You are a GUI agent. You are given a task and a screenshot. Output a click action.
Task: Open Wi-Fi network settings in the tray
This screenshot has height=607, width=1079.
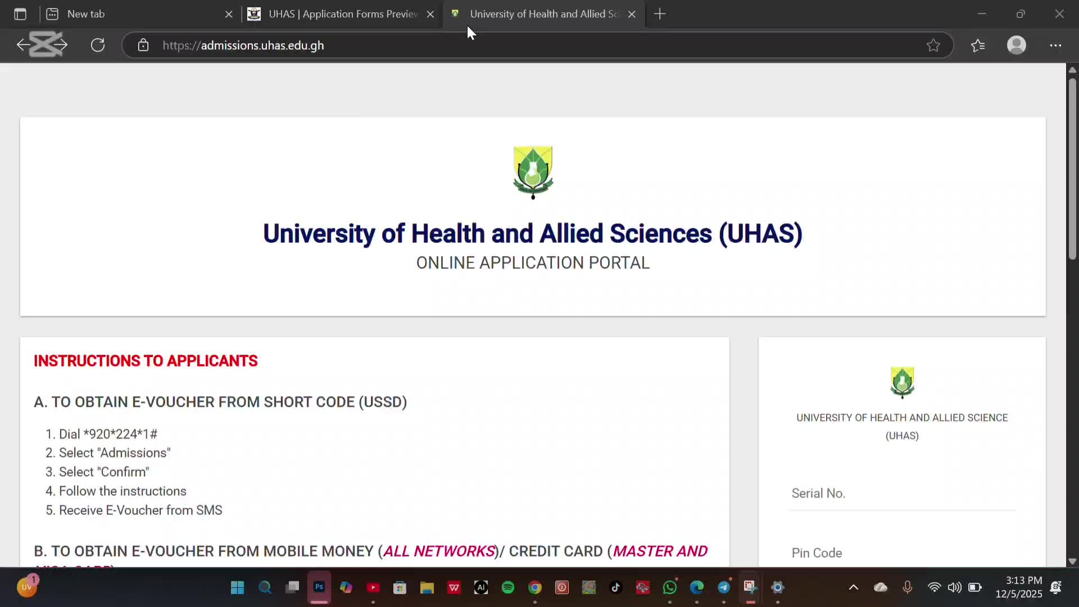click(934, 587)
